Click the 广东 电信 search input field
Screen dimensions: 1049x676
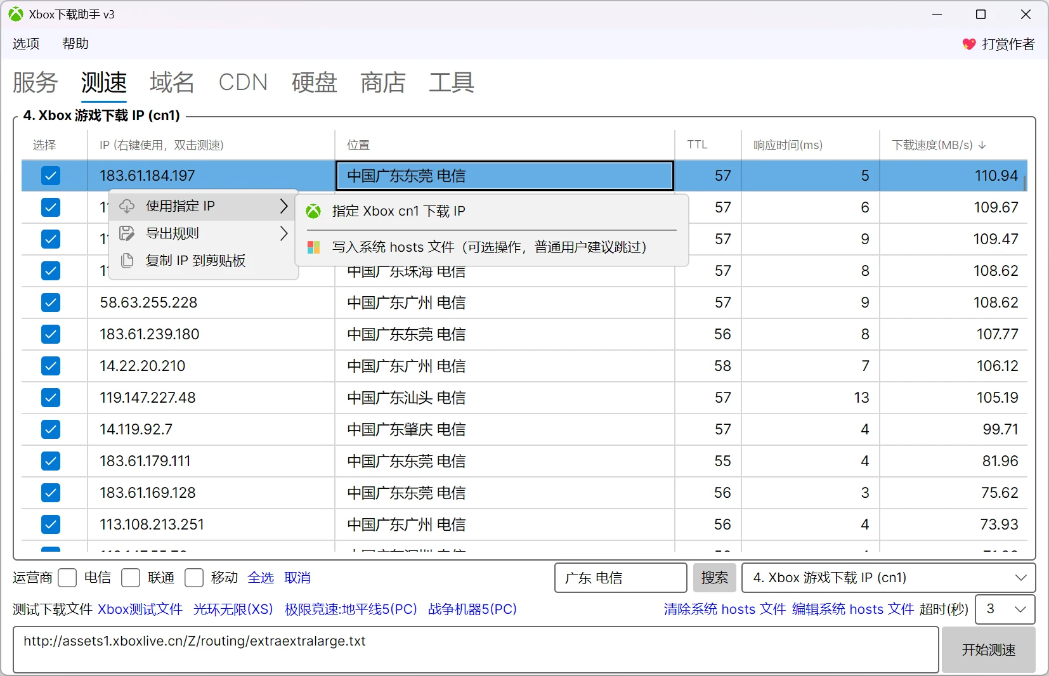[x=621, y=578]
